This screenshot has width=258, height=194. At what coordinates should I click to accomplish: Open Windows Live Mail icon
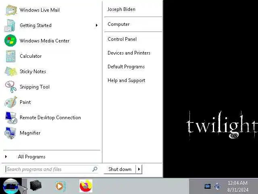coord(11,10)
